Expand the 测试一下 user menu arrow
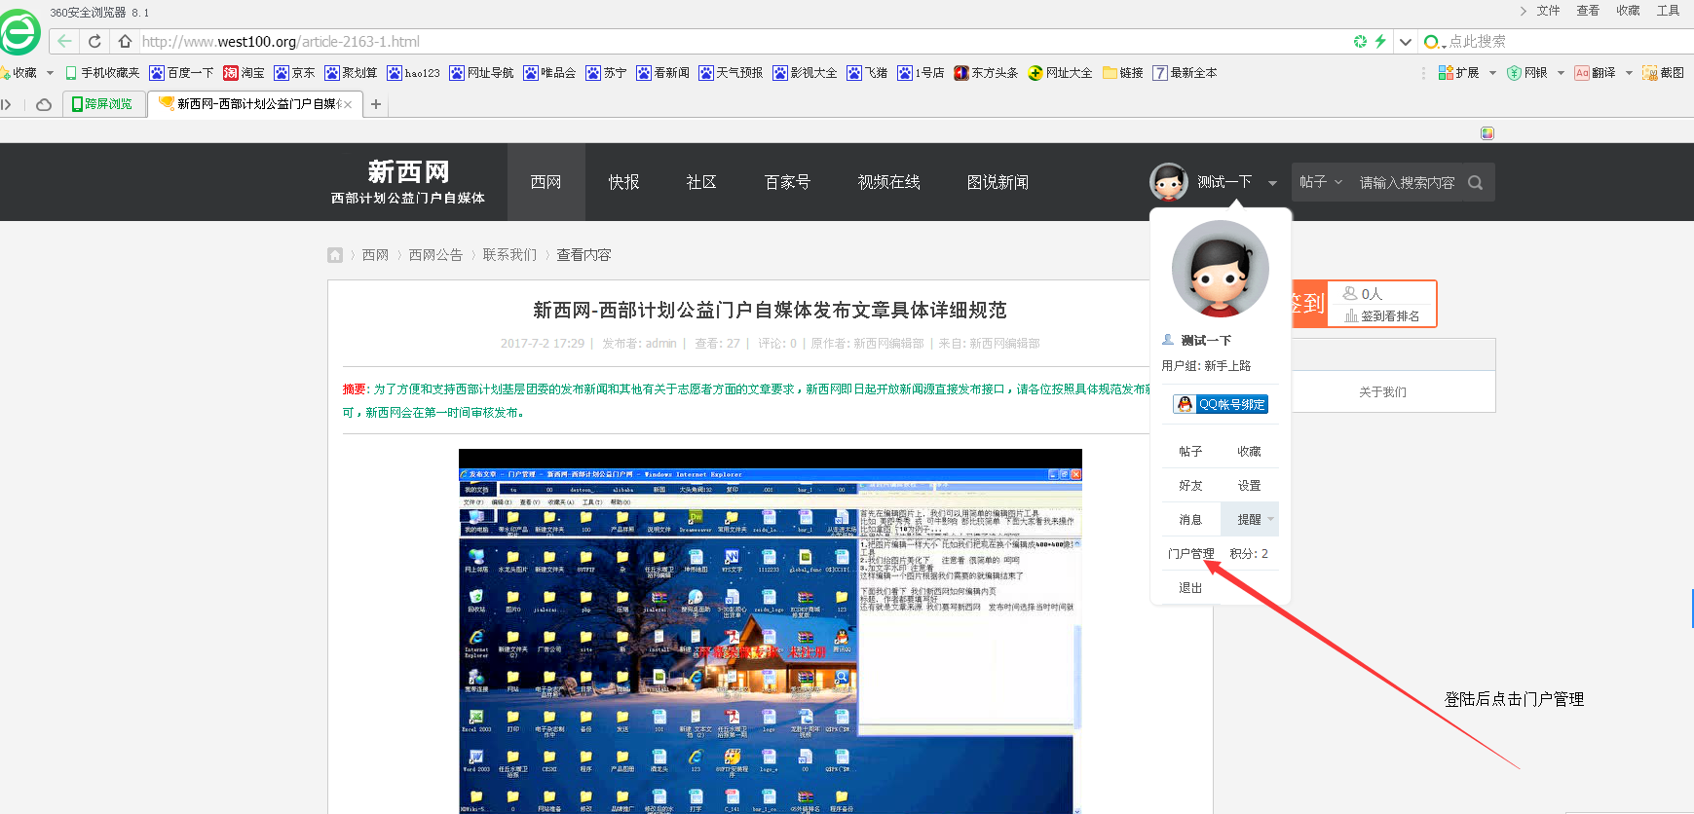Screen dimensions: 1694x814 coord(1272,183)
